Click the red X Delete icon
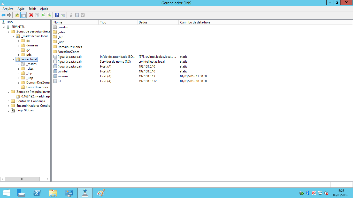 (31, 15)
